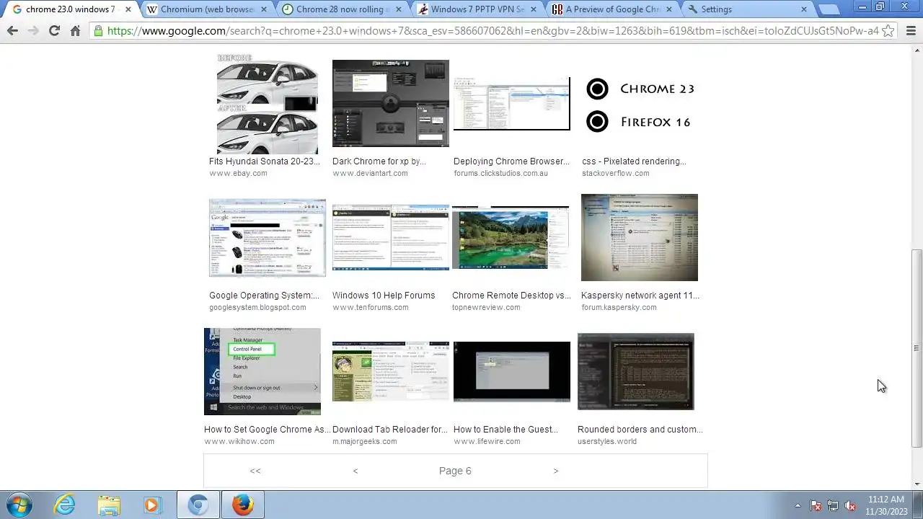923x519 pixels.
Task: Open the Chrome Remote Desktop lake thumbnail
Action: click(511, 238)
